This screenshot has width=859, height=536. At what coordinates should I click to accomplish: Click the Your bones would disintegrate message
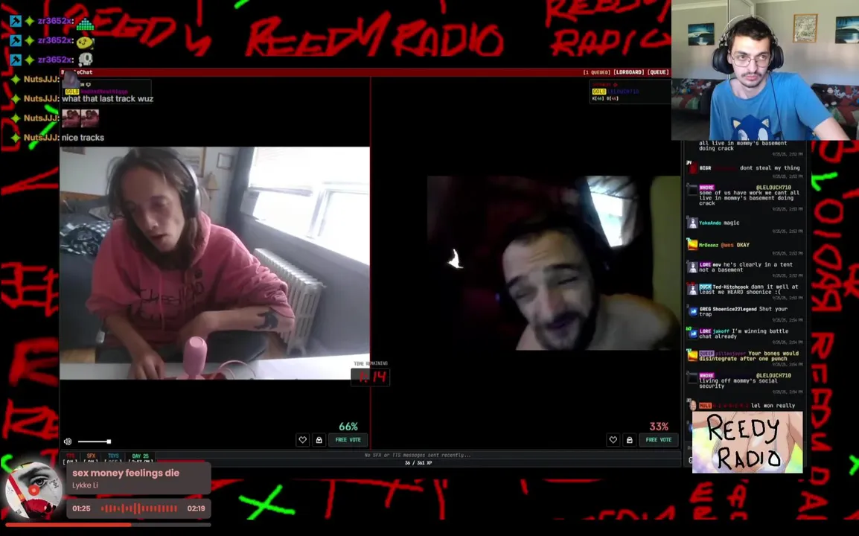point(745,357)
